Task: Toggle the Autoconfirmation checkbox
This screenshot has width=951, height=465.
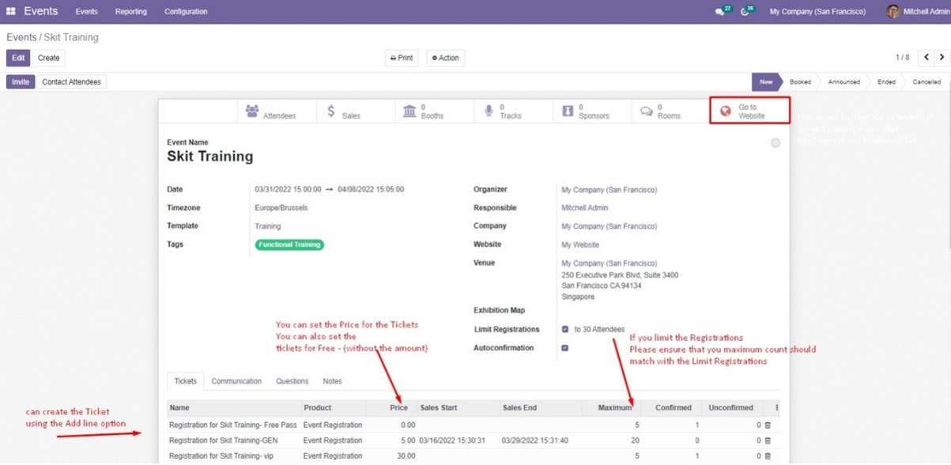Action: coord(564,348)
